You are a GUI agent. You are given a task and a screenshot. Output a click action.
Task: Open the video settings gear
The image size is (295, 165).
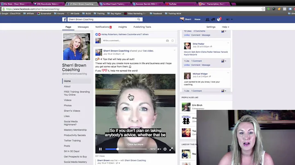(x=165, y=149)
